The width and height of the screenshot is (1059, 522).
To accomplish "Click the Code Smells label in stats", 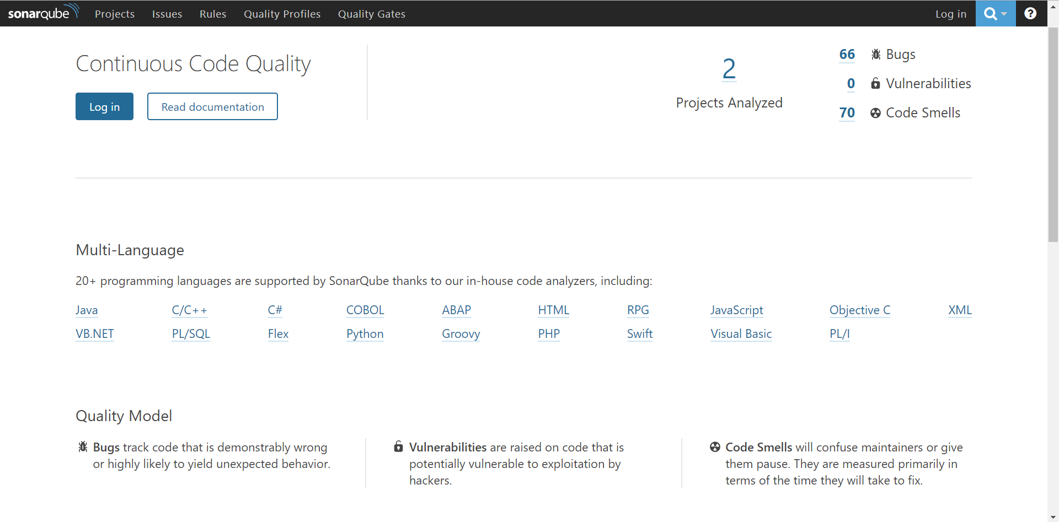I will point(923,112).
